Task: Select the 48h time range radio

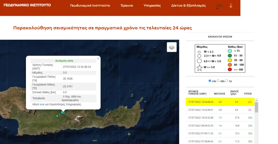Action: [218, 81]
